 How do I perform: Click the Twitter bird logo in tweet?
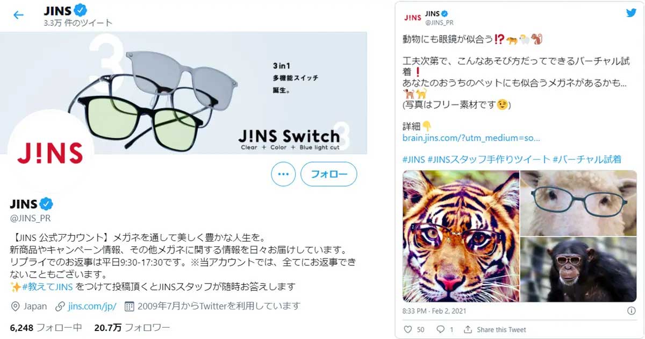click(630, 13)
